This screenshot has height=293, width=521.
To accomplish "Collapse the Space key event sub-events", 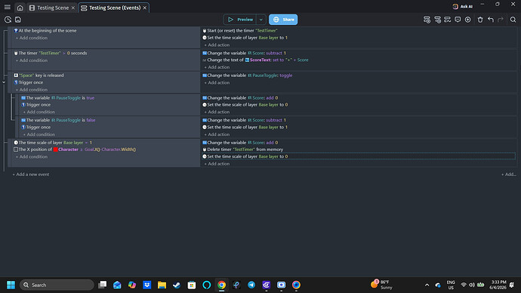I will (4, 82).
